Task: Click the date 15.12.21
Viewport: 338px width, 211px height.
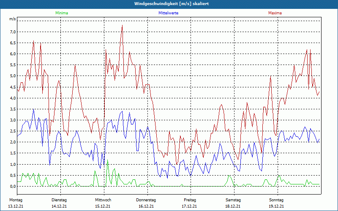Action: point(103,206)
